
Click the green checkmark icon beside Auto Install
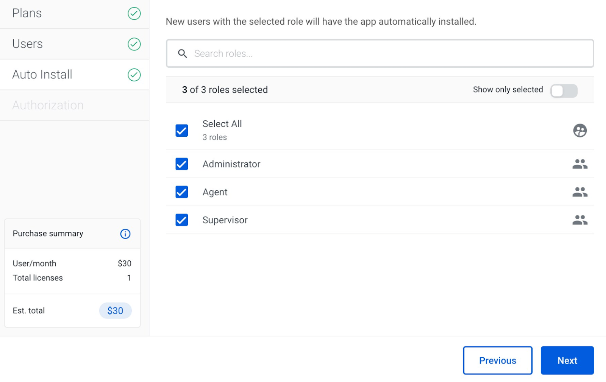pos(134,75)
